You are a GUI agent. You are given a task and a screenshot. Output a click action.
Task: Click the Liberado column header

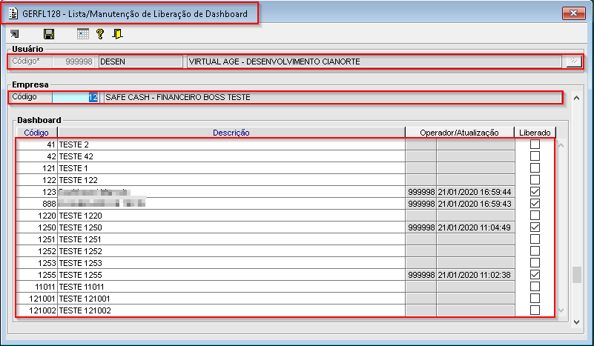pyautogui.click(x=535, y=133)
